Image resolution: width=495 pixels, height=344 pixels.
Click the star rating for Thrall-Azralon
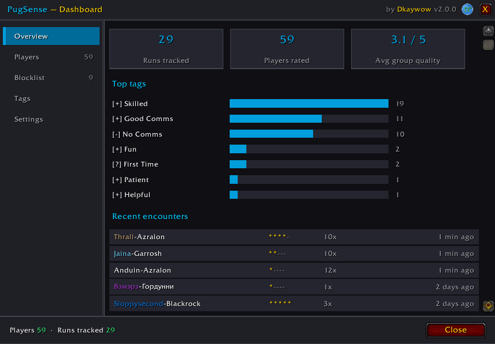(x=279, y=236)
